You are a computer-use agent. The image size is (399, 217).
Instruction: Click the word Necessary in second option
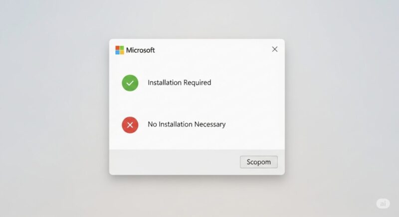tap(210, 124)
